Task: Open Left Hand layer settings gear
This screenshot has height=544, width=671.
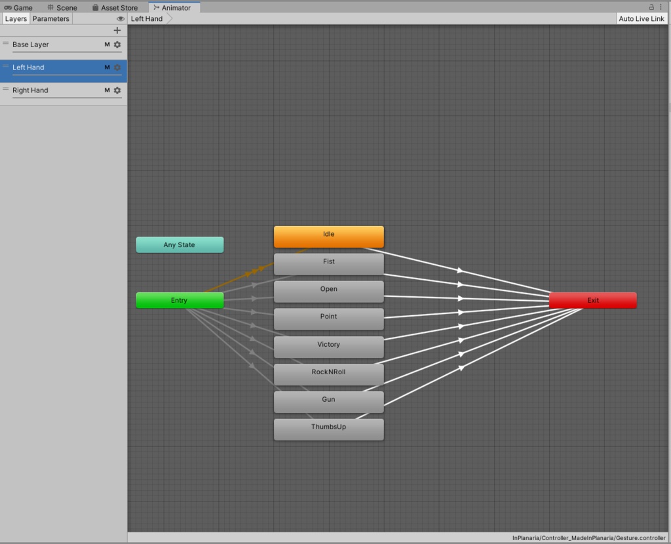Action: tap(119, 68)
